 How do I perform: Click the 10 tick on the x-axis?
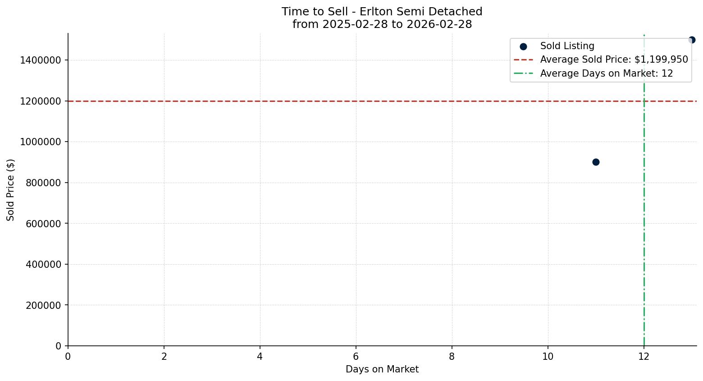pos(548,357)
